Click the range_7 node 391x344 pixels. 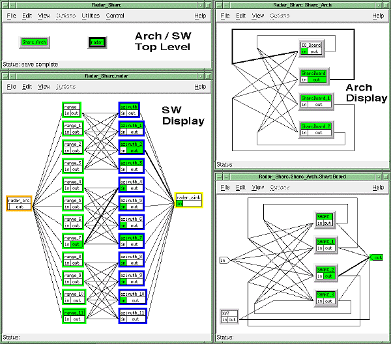click(x=72, y=237)
